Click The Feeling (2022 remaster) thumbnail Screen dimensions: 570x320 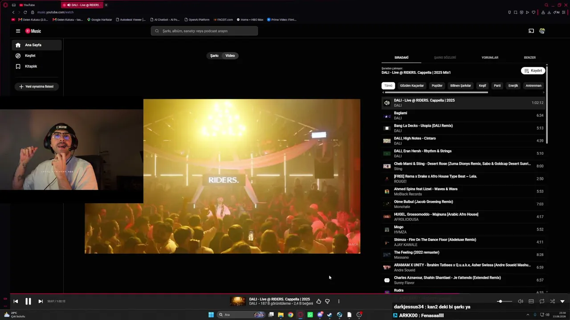click(387, 255)
